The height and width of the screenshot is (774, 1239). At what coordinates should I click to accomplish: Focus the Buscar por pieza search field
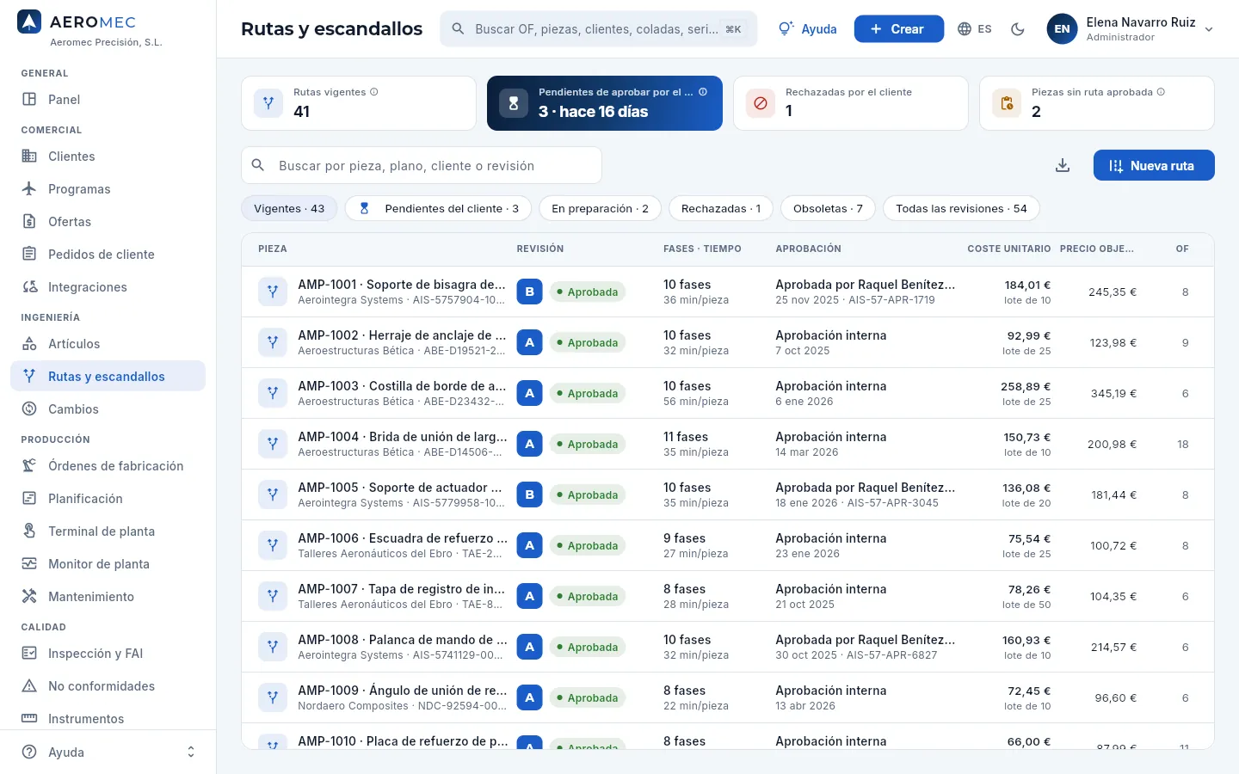coord(422,165)
